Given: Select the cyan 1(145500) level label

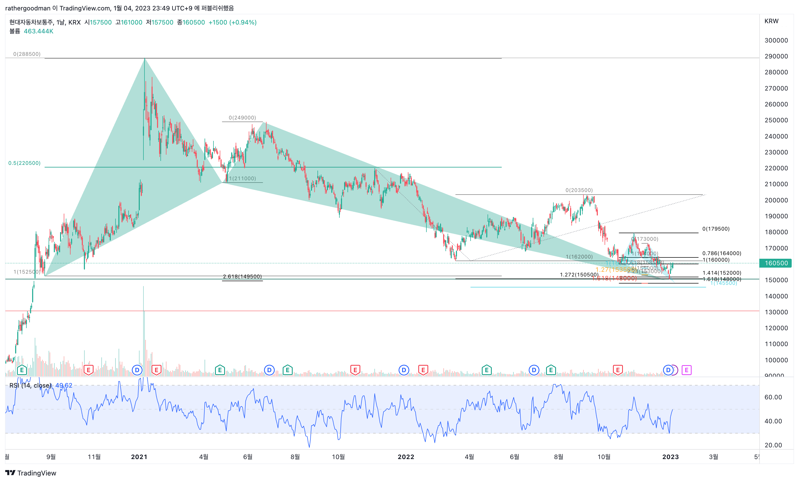Looking at the screenshot, I should [724, 283].
